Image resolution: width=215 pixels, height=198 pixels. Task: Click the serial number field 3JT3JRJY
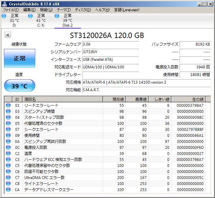coord(111,52)
